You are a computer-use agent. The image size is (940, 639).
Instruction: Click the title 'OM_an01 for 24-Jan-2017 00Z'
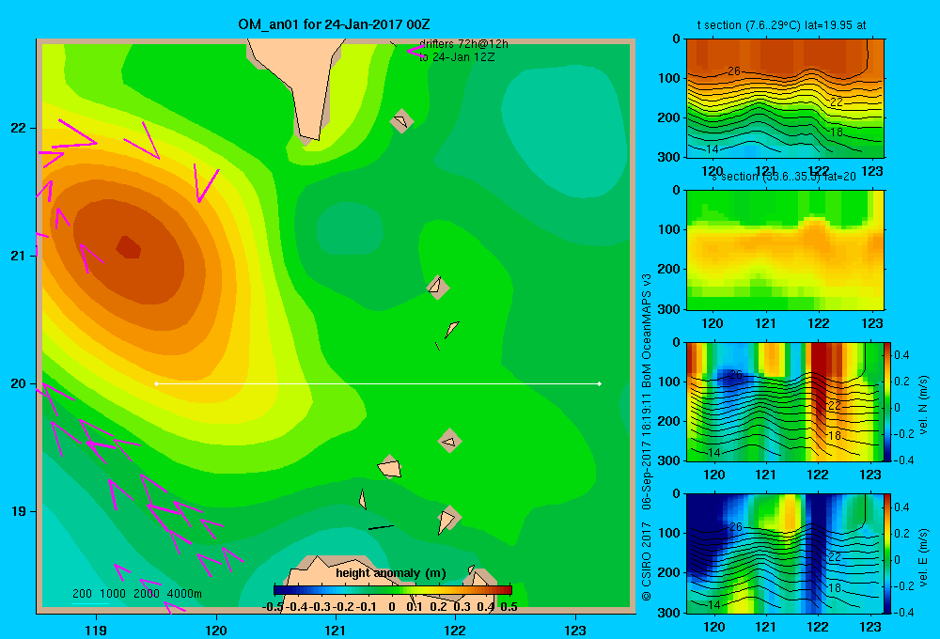click(x=334, y=24)
